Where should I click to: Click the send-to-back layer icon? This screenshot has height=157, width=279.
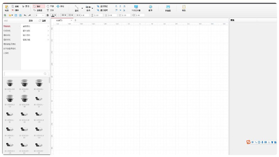coord(98,10)
